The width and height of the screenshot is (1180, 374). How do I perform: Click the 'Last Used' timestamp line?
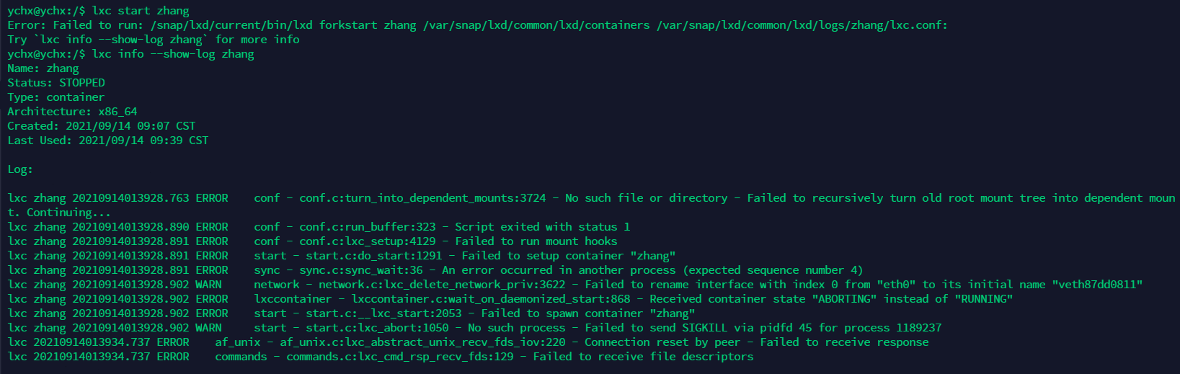108,141
